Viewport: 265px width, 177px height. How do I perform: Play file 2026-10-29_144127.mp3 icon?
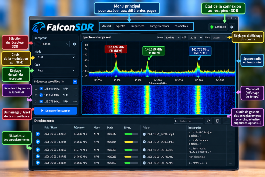(144, 163)
